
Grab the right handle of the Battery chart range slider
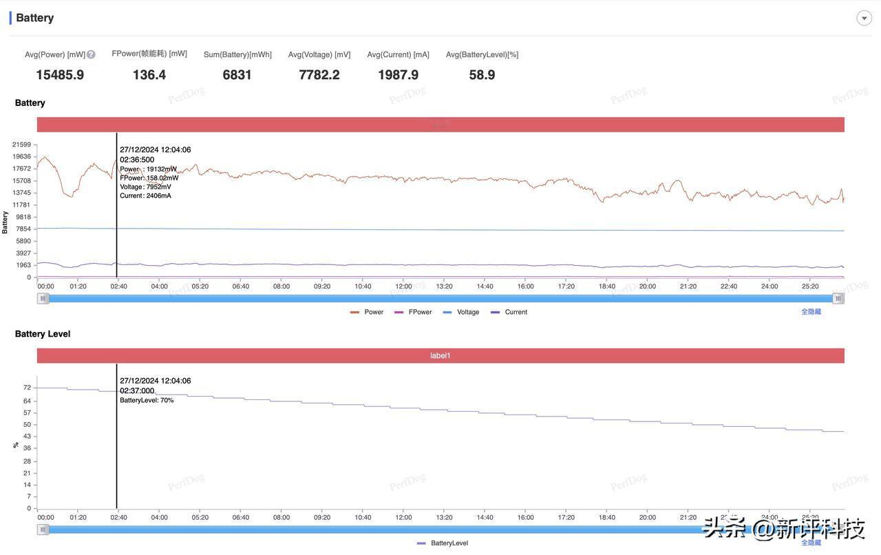pyautogui.click(x=838, y=298)
